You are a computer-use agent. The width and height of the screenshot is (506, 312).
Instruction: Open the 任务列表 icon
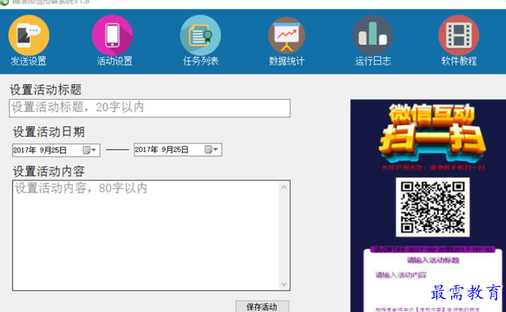[200, 35]
